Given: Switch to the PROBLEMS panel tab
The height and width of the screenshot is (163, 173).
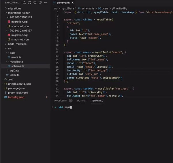Looking at the screenshot, I should coord(61,101).
